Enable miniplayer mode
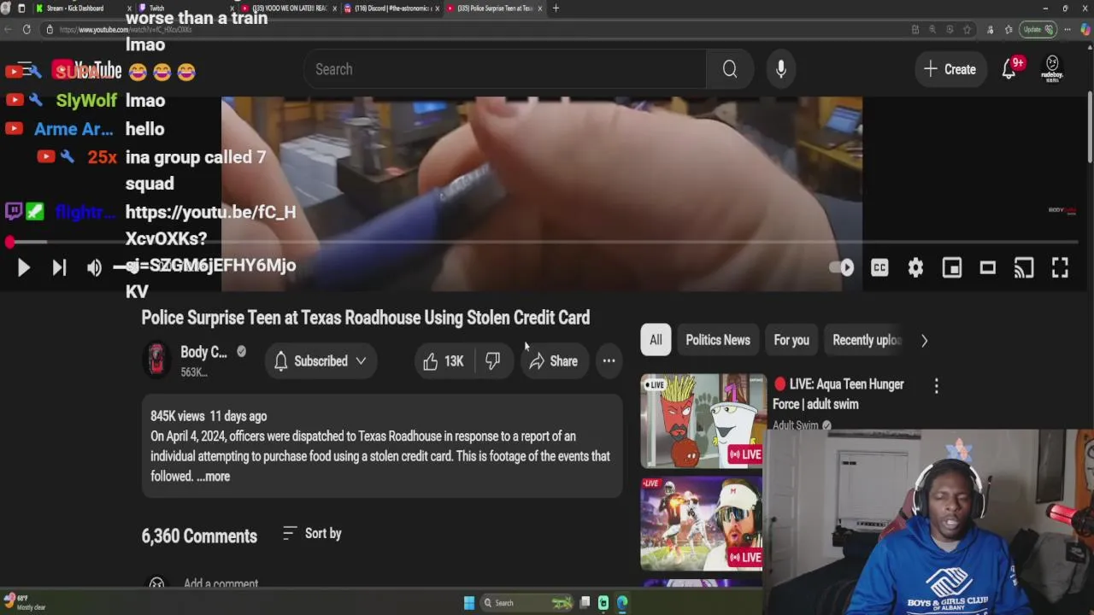The height and width of the screenshot is (615, 1094). [951, 268]
